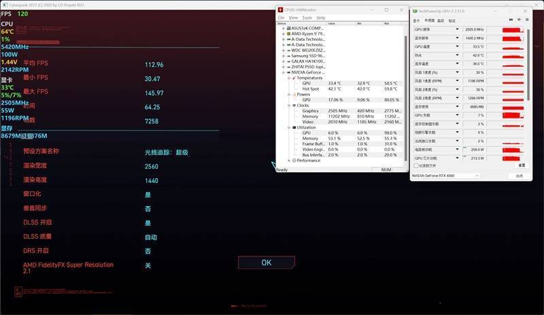This screenshot has width=544, height=315.
Task: Switch to 验证 tab in GPU-Z
Action: 452,21
